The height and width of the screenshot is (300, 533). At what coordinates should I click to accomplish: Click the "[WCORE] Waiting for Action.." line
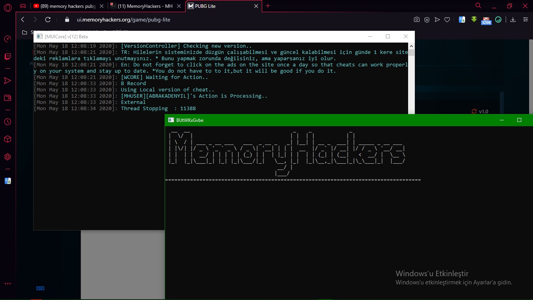coord(165,77)
